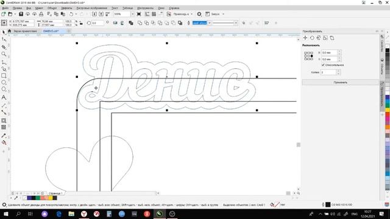Image resolution: width=390 pixels, height=219 pixels.
Task: Select the bottom-right anchor point
Action: (311, 59)
